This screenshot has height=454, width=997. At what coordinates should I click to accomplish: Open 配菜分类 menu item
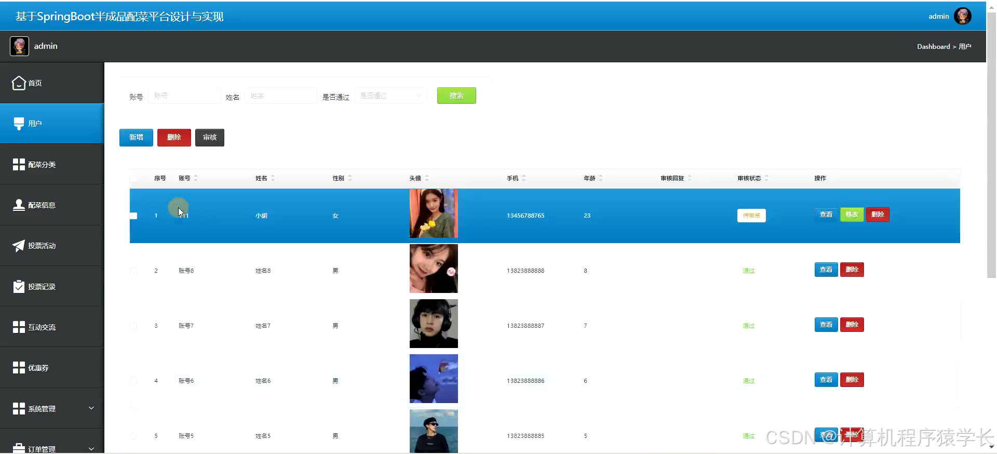pyautogui.click(x=52, y=165)
